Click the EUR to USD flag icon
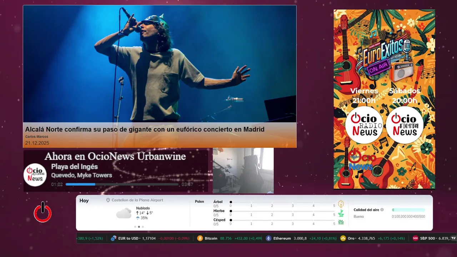Screen dimensions: 457x257 [x=114, y=238]
